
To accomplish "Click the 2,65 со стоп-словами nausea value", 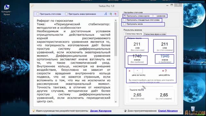I will (x=164, y=95).
